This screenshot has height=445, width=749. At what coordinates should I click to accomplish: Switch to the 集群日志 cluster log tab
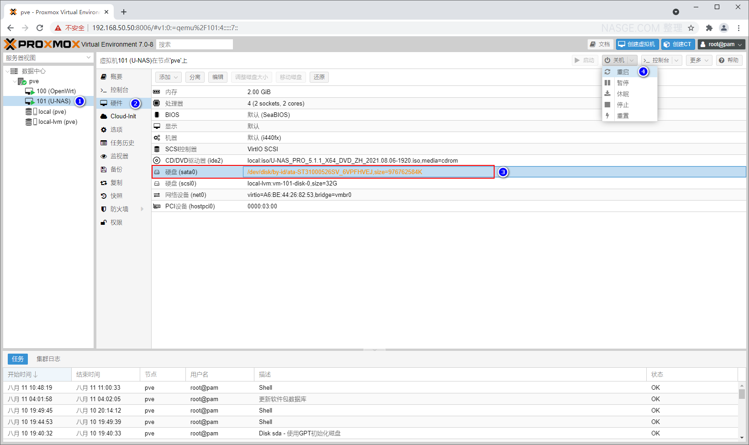click(48, 359)
